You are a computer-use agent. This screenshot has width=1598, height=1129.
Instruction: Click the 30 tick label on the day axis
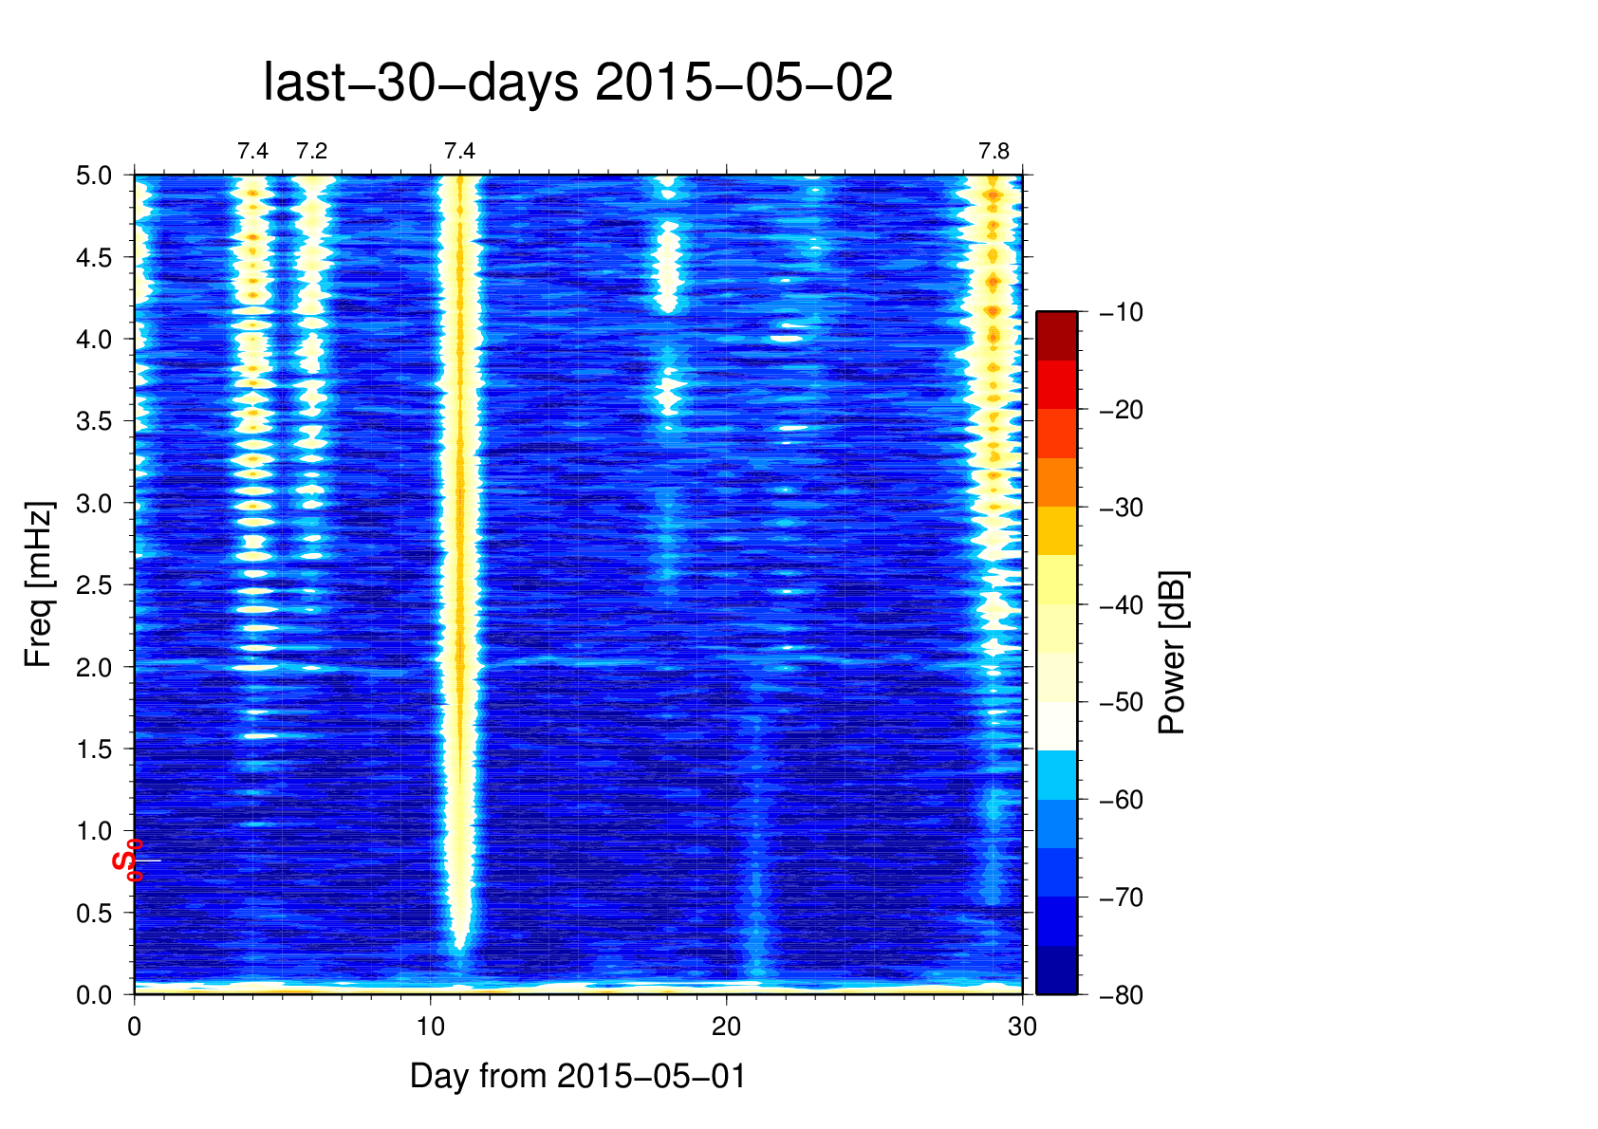point(1022,1027)
